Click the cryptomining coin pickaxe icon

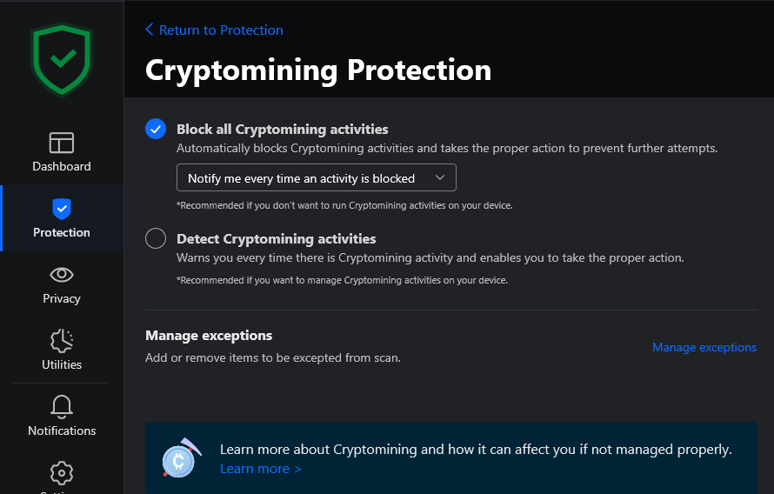tap(177, 458)
